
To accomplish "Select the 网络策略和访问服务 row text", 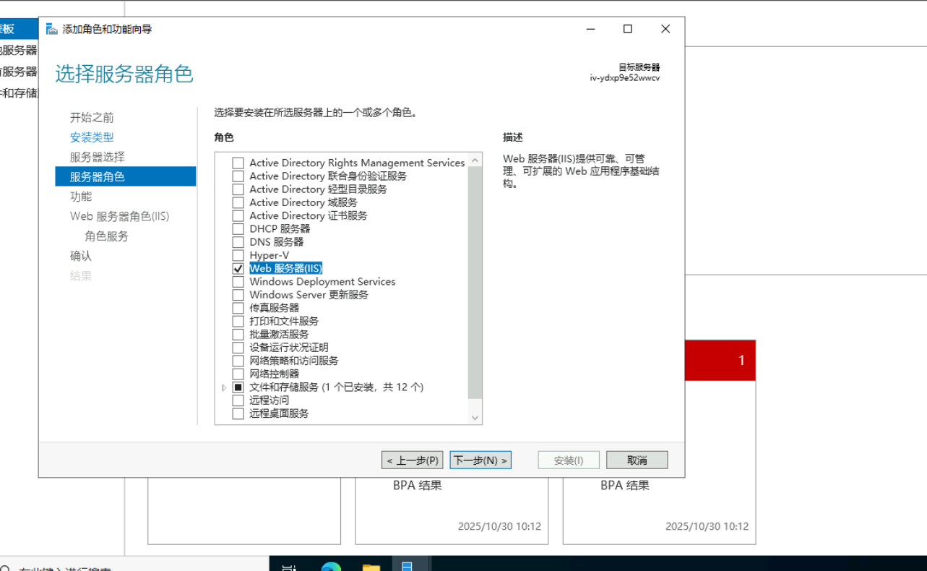I will (x=294, y=361).
